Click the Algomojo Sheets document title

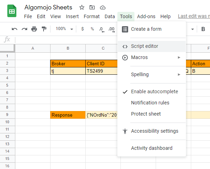pyautogui.click(x=48, y=7)
